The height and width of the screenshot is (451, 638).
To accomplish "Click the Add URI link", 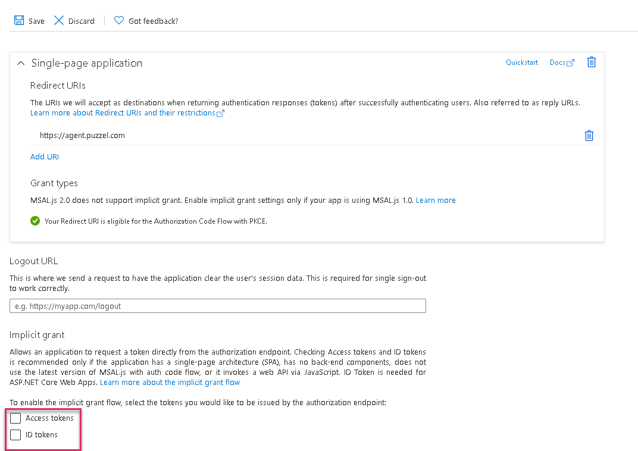I will (x=45, y=157).
